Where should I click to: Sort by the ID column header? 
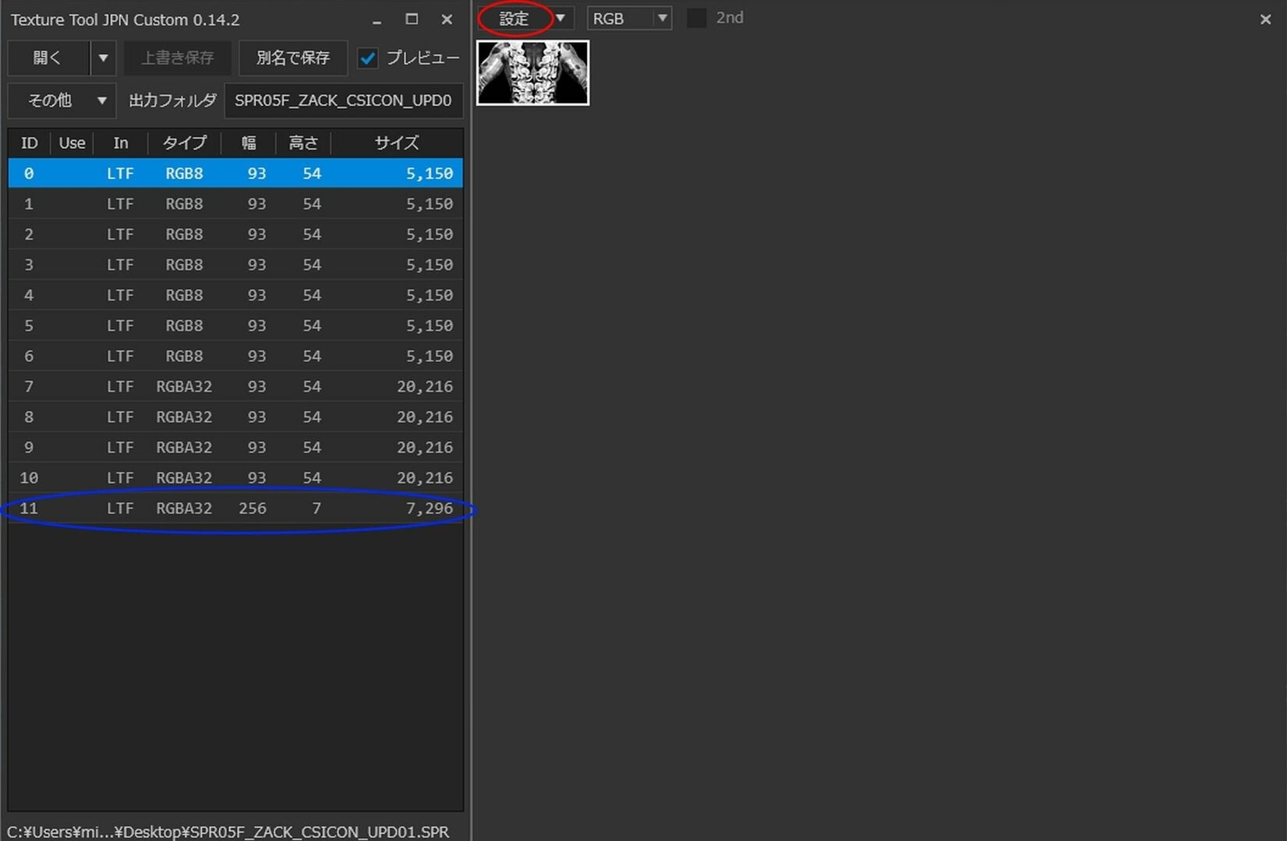(29, 143)
